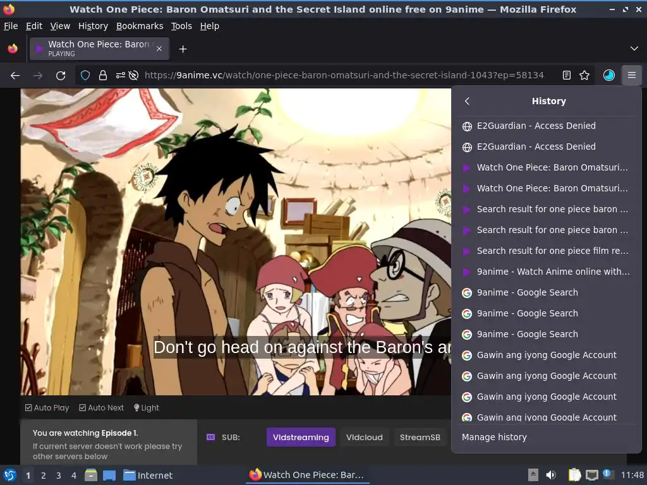Select the StreamSB server
The height and width of the screenshot is (485, 647).
pyautogui.click(x=420, y=437)
